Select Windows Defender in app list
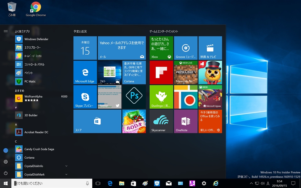 tap(36, 39)
